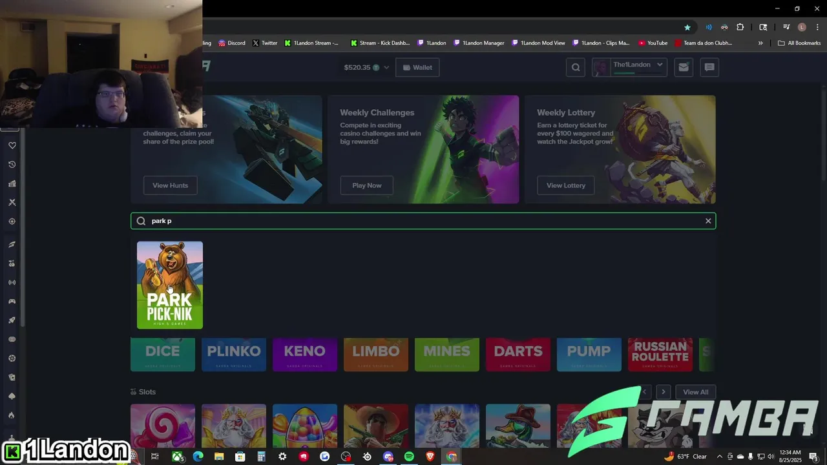Open cherries slots icon in sidebar
Viewport: 827px width, 465px height.
12,263
